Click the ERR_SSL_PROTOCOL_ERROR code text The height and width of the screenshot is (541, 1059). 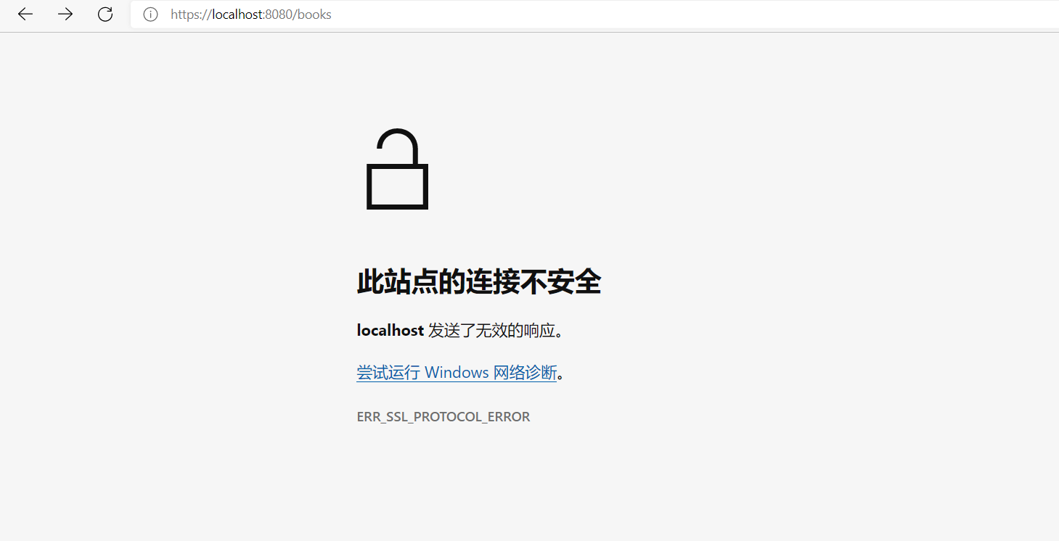tap(443, 417)
